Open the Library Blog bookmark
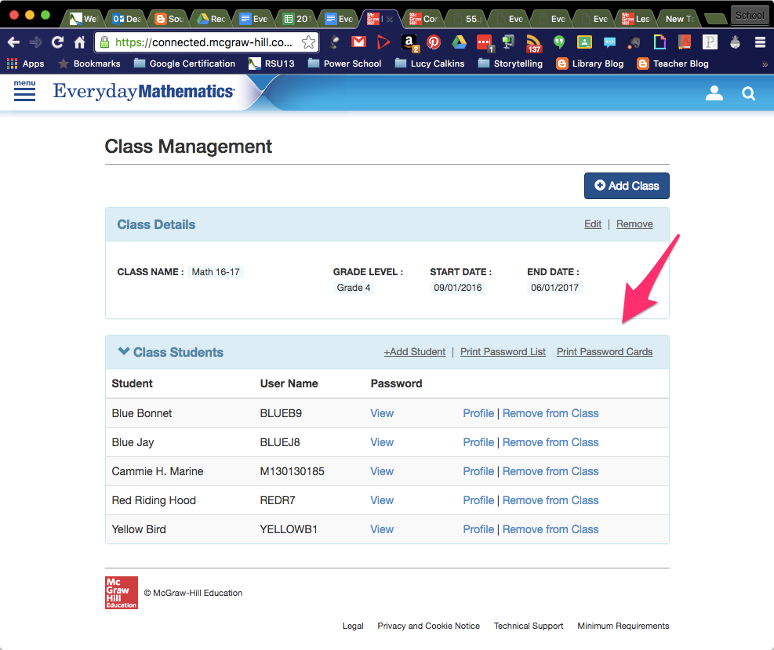Screen dimensions: 774x650 [590, 64]
